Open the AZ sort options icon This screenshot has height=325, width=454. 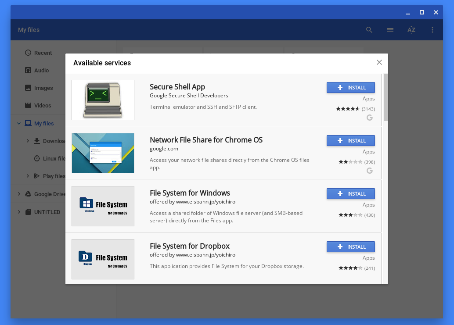(x=411, y=30)
